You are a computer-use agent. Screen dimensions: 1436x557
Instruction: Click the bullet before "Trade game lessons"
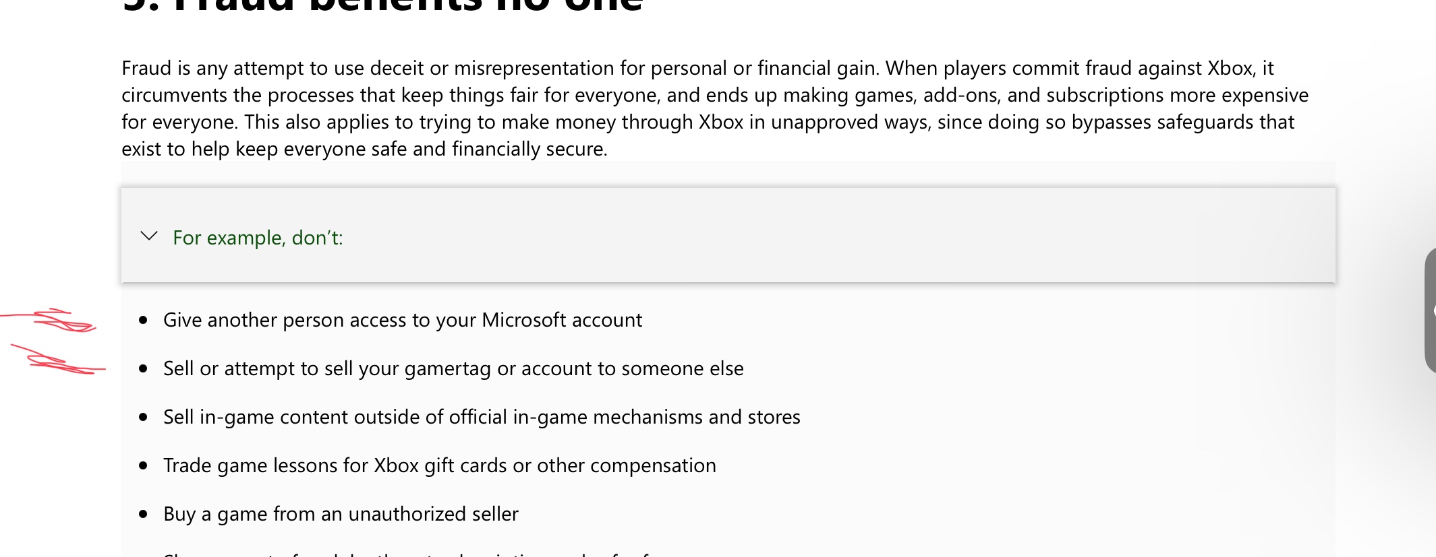coord(143,466)
